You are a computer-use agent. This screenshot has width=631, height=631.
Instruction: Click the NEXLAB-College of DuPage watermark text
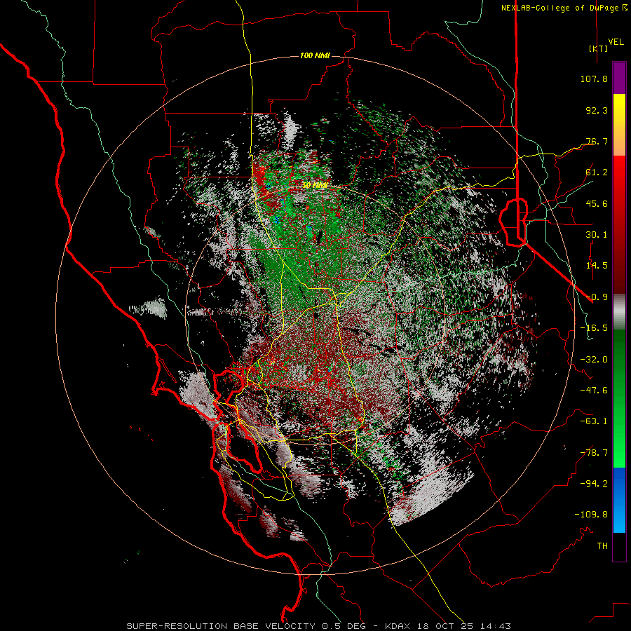click(x=564, y=8)
